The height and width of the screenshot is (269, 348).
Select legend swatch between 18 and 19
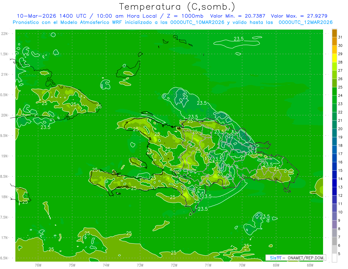(334, 142)
